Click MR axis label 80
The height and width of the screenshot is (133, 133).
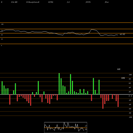click(130, 79)
